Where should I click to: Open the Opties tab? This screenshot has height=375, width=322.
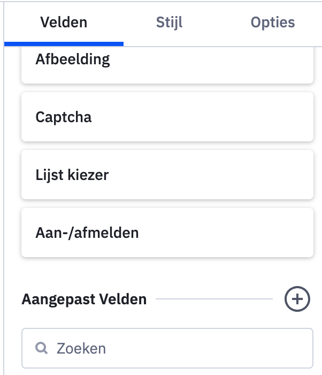[x=273, y=22]
